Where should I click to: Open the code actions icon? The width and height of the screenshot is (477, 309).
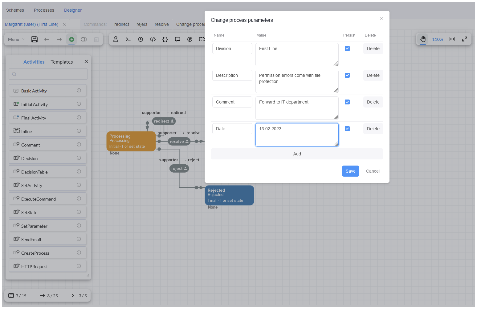pyautogui.click(x=153, y=39)
